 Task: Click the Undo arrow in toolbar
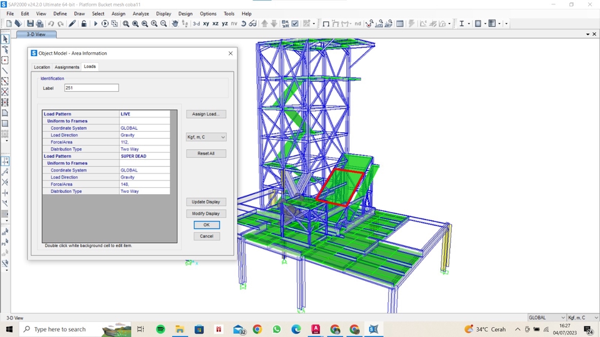coord(51,24)
